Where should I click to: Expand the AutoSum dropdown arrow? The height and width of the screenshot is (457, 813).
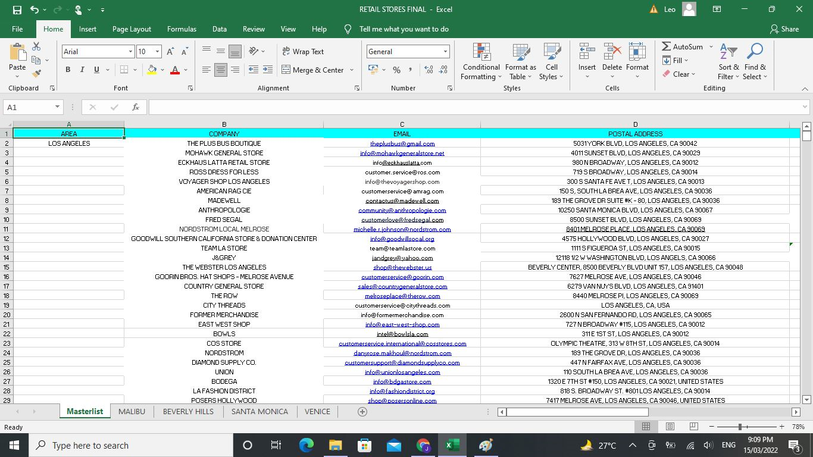[x=711, y=46]
